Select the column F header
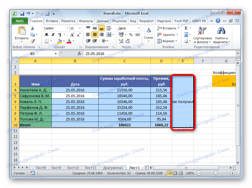Screen dimensions: 252x188 point(203,61)
